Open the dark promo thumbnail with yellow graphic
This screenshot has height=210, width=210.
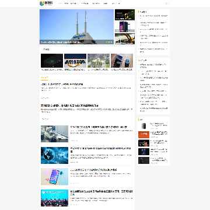coord(125,15)
